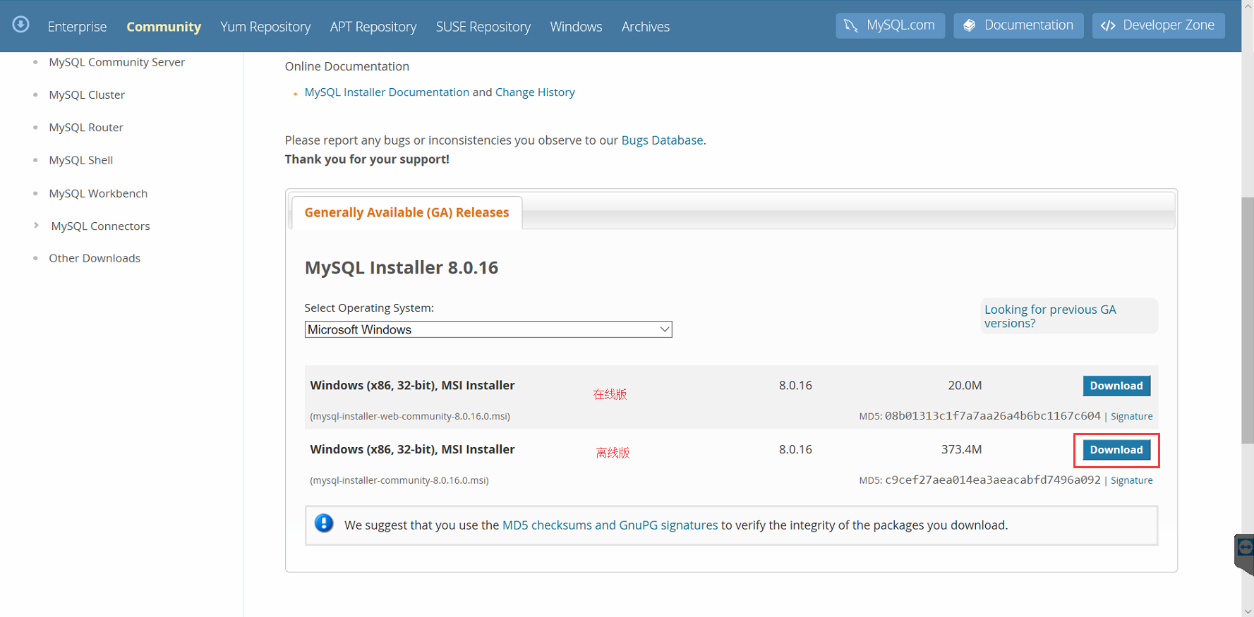Click MD5 hash c9cef27aea014ea3aeacabfd7496a092

(x=992, y=480)
